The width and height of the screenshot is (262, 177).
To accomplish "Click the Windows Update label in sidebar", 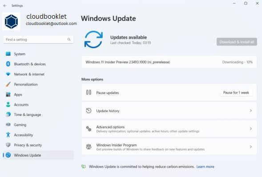I will tap(28, 155).
